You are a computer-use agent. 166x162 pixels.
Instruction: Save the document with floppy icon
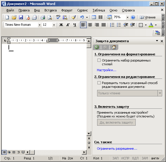pos(21,17)
